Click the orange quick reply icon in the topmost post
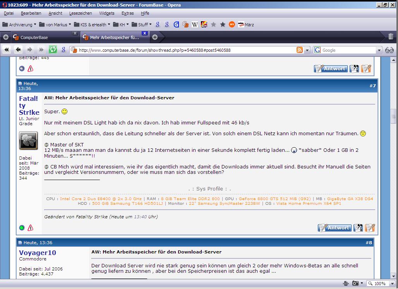The width and height of the screenshot is (398, 289). pyautogui.click(x=366, y=68)
